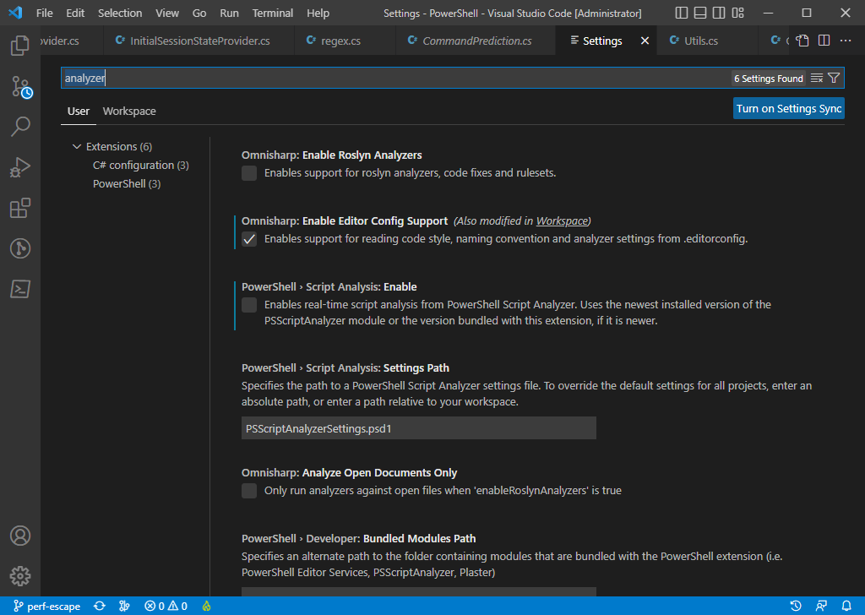
Task: Open the Edit menu
Action: [75, 13]
